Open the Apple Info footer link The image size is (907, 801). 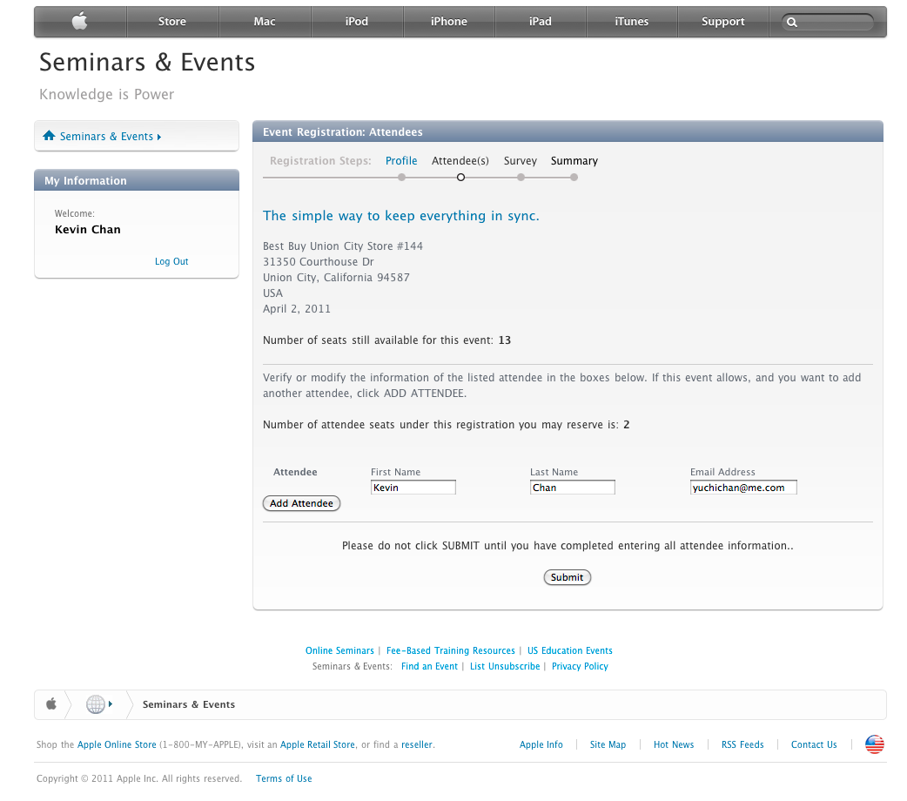[x=541, y=744]
